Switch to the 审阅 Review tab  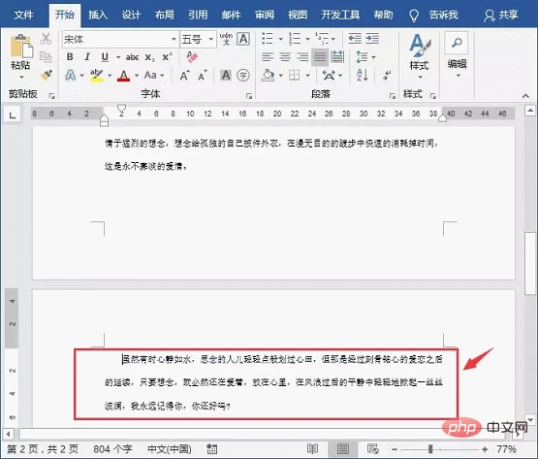pos(265,15)
